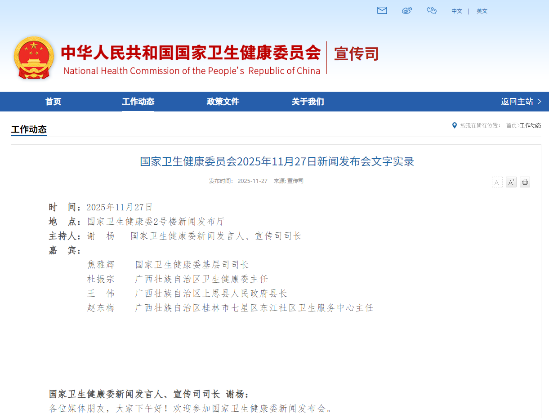Open 首页 from the breadcrumb trail
549x418 pixels.
click(x=511, y=125)
